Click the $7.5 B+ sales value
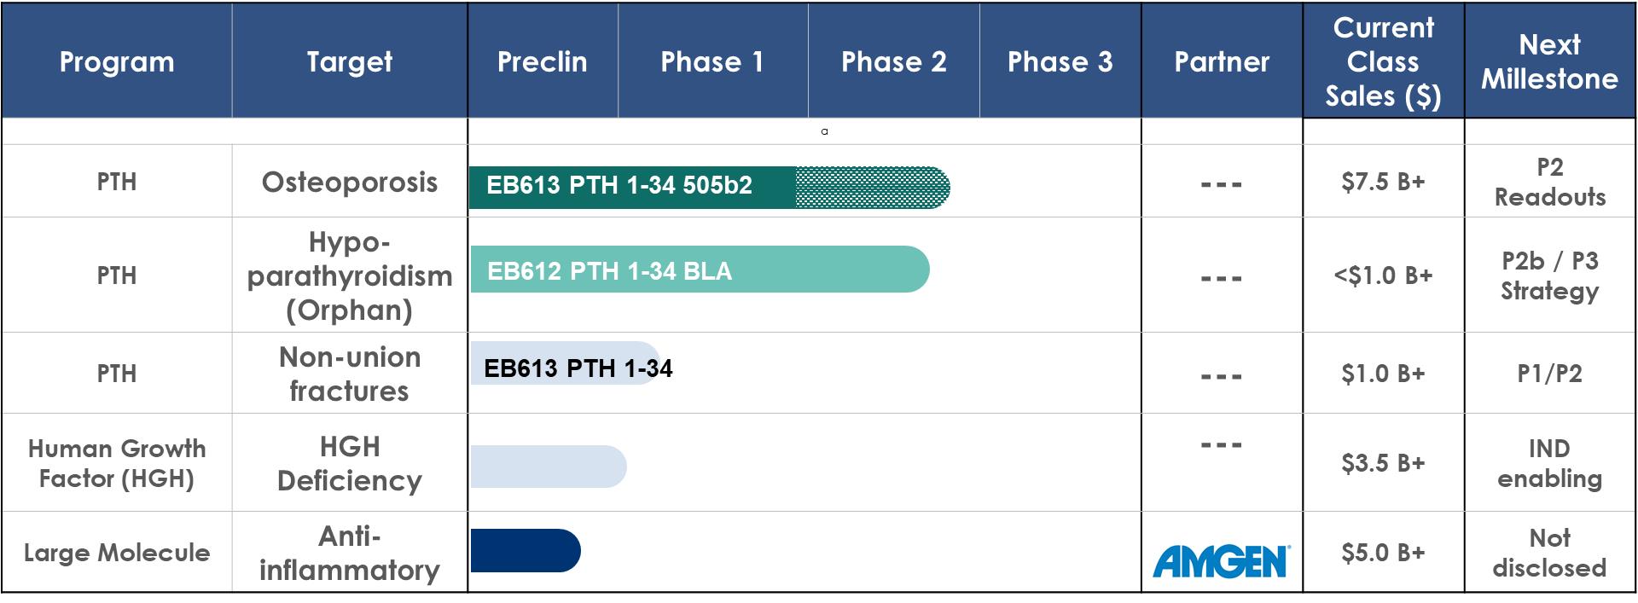Viewport: 1638px width, 603px height. [x=1383, y=182]
